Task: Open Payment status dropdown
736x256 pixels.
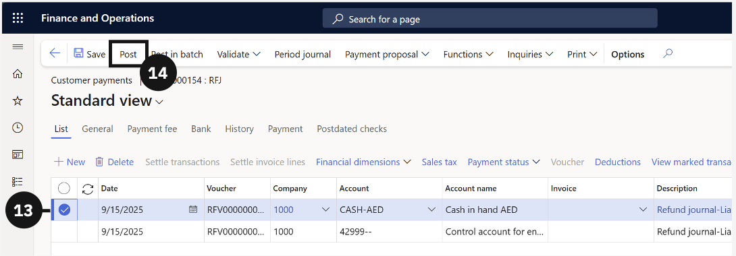Action: coord(504,162)
